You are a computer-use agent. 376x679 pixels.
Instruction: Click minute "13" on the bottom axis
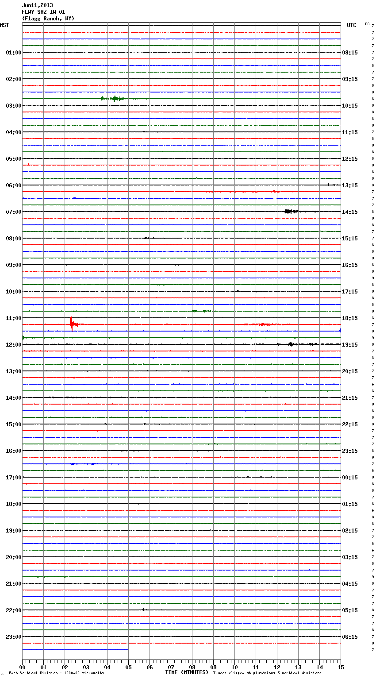[x=298, y=667]
